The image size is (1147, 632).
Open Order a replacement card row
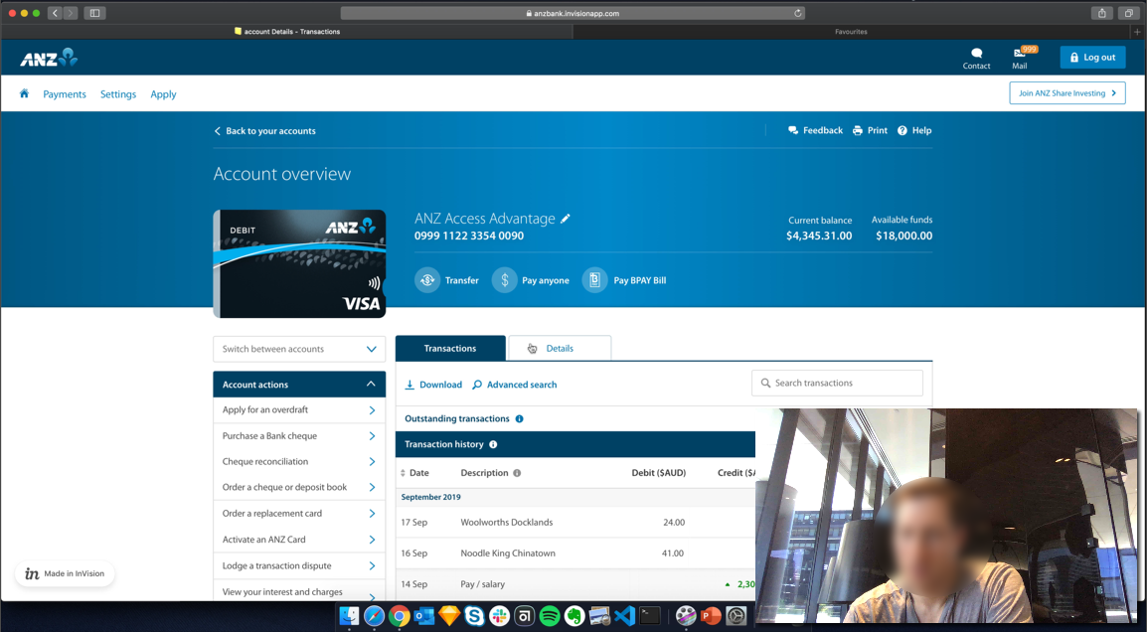pos(299,514)
